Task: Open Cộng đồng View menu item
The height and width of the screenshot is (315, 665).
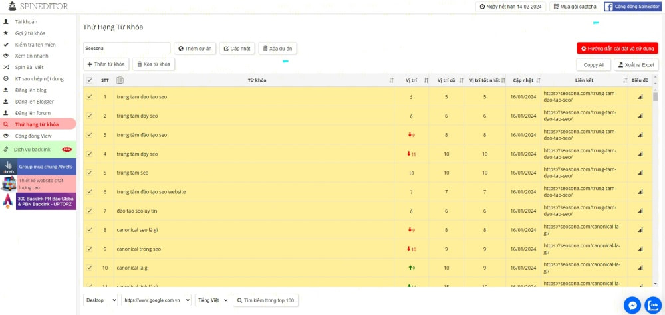Action: click(x=33, y=136)
